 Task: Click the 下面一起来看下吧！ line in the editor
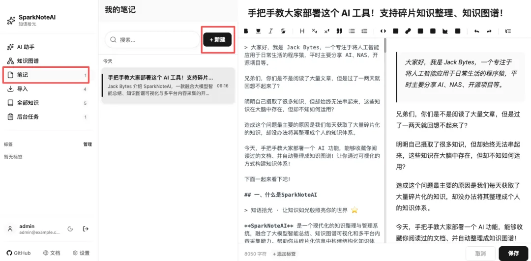pyautogui.click(x=267, y=179)
